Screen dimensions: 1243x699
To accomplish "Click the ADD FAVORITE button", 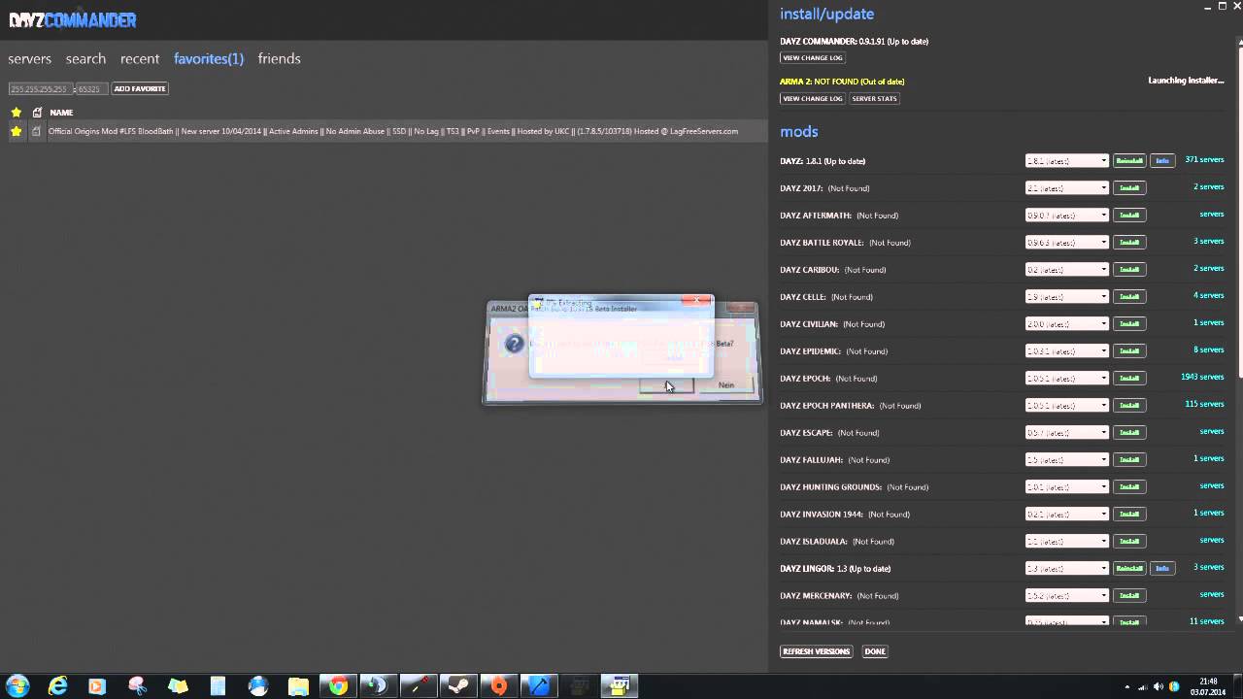I will (140, 88).
